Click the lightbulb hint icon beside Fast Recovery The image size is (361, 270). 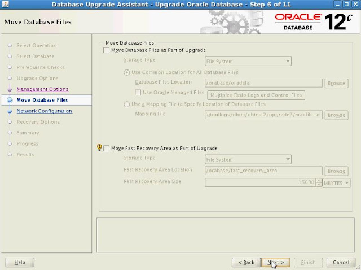point(99,147)
